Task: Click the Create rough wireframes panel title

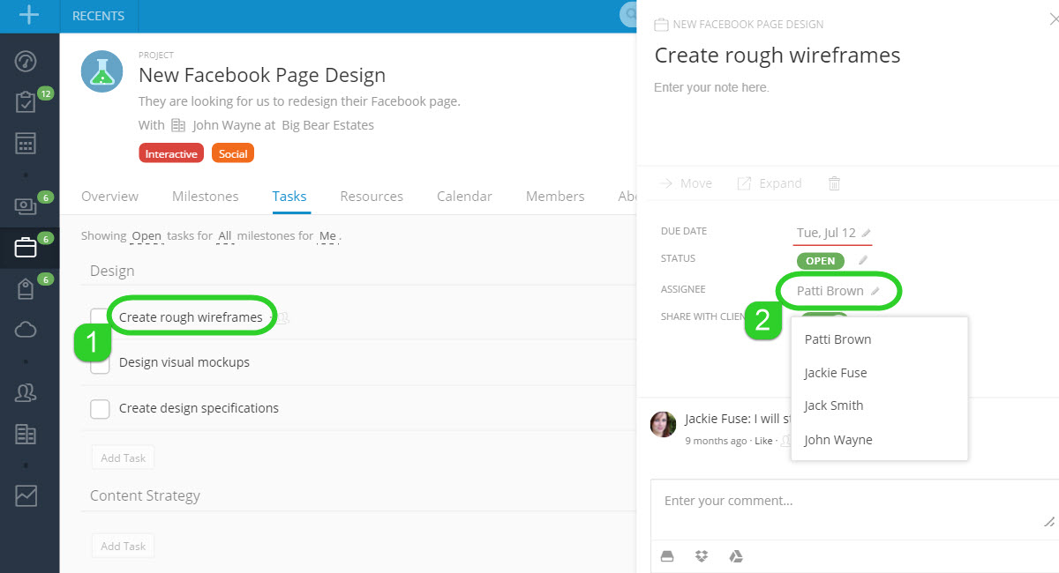Action: tap(777, 56)
